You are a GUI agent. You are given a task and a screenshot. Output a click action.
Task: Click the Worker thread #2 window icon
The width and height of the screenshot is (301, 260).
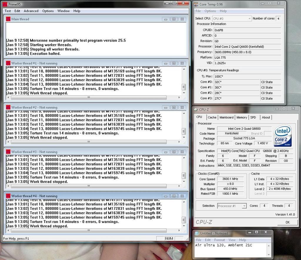coord(8,107)
